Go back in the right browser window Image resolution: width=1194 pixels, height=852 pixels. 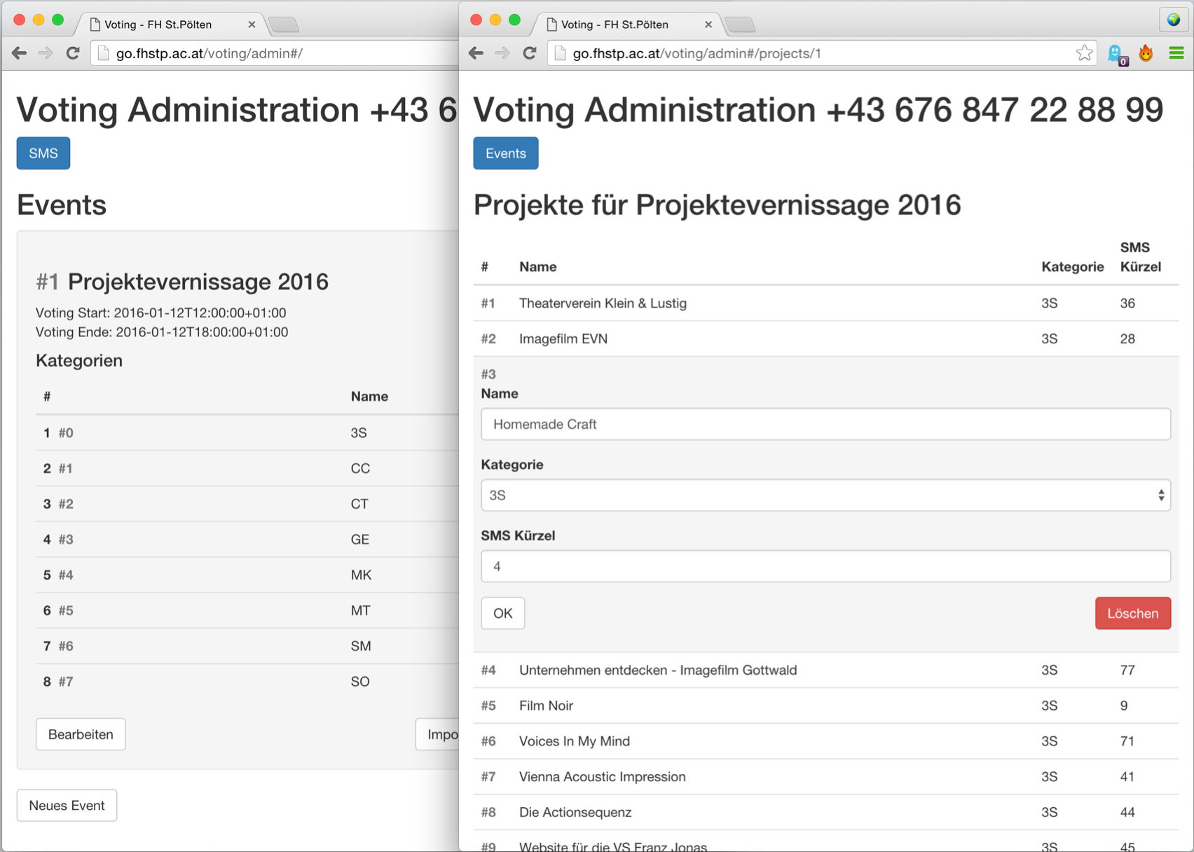pos(476,53)
